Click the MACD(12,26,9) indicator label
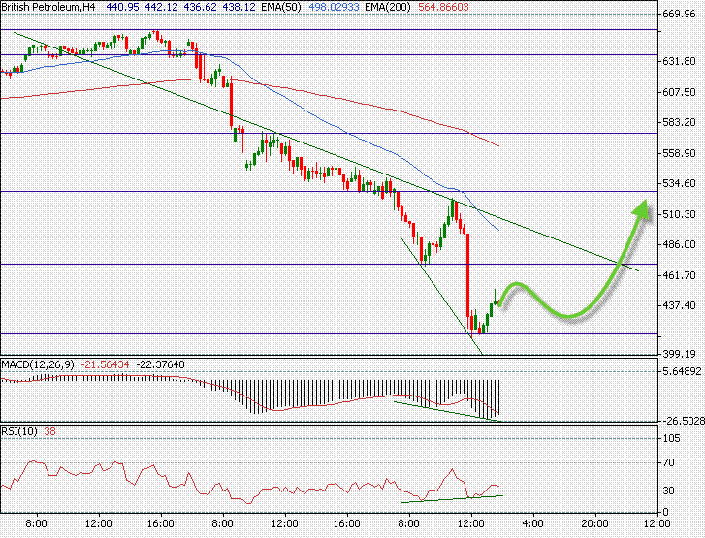Viewport: 705px width, 538px height. click(38, 364)
